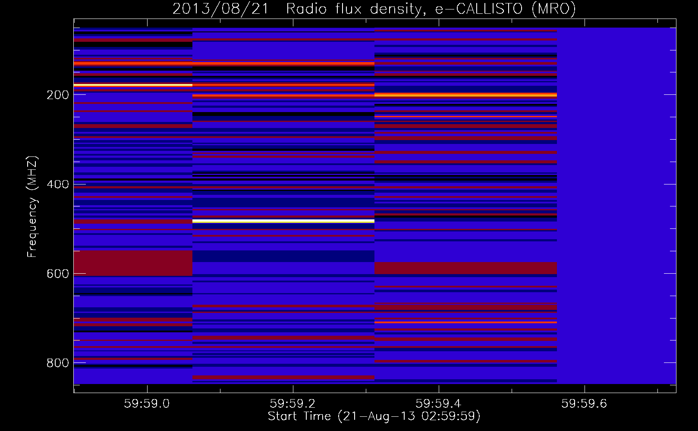Click the 400 frequency tick label
The height and width of the screenshot is (431, 698).
58,184
